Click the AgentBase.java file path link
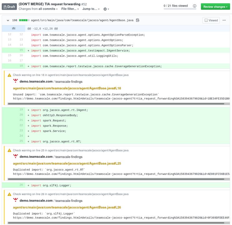The image size is (232, 225). (82, 20)
